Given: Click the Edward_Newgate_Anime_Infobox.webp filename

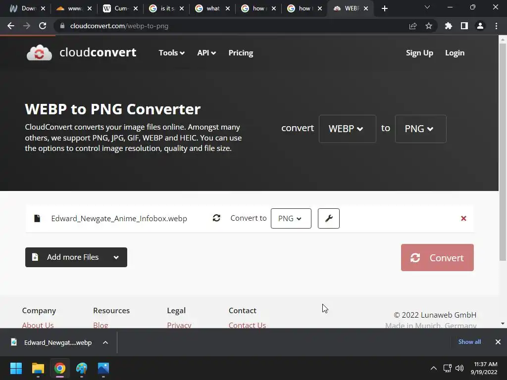Looking at the screenshot, I should click(119, 218).
